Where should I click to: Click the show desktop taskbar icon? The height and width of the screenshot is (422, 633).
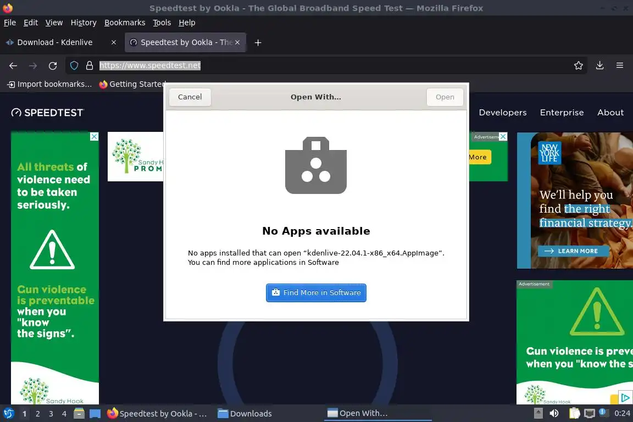[x=95, y=413]
